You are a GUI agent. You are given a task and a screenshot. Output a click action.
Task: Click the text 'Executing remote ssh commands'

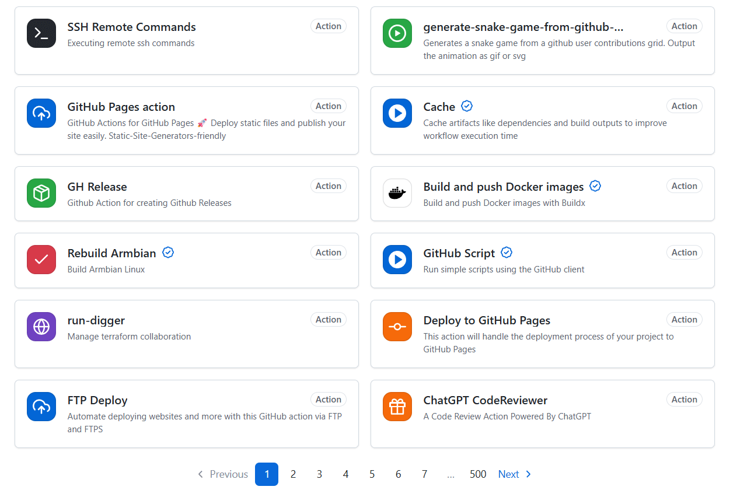click(x=131, y=43)
